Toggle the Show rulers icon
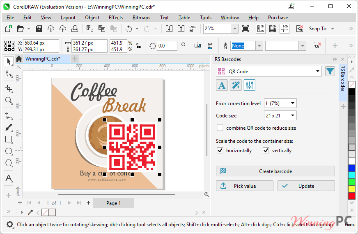The image size is (358, 234). click(x=261, y=29)
